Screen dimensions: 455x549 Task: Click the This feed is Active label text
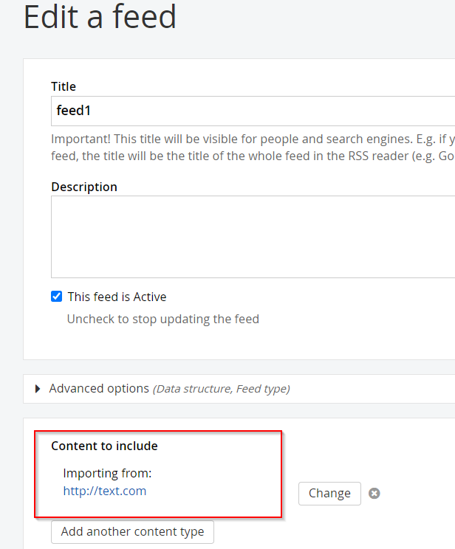pos(117,297)
